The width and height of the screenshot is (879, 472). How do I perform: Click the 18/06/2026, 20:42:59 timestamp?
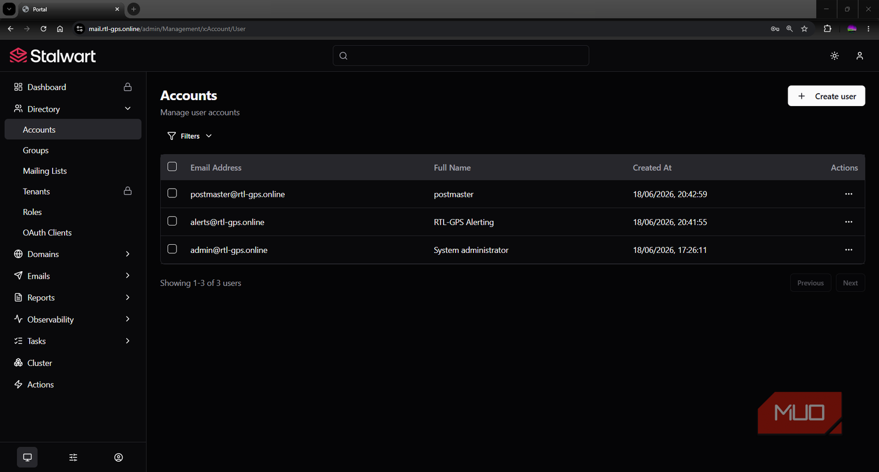670,194
